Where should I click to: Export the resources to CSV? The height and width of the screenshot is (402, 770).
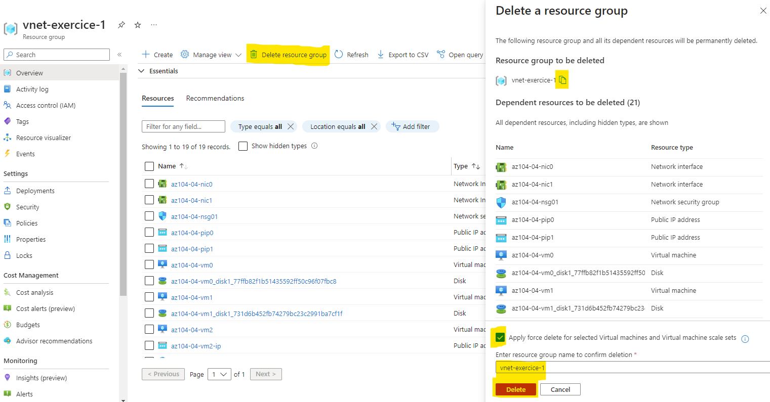402,55
